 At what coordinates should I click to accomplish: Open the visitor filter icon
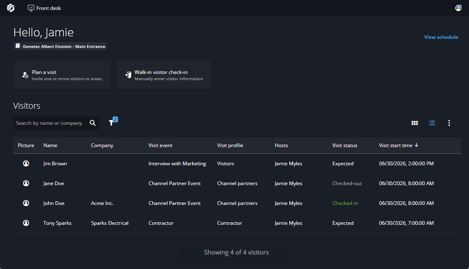click(112, 122)
